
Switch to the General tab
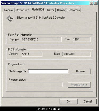[x=9, y=10]
